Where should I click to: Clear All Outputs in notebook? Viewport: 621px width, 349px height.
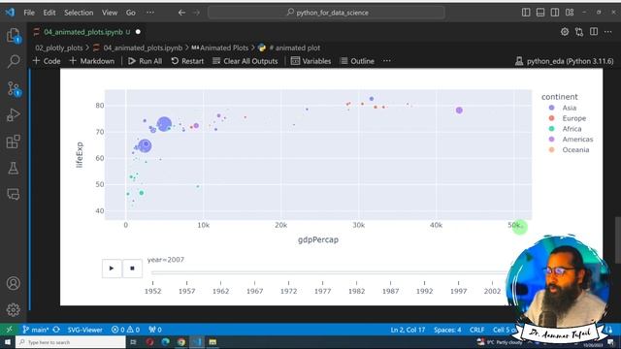245,61
